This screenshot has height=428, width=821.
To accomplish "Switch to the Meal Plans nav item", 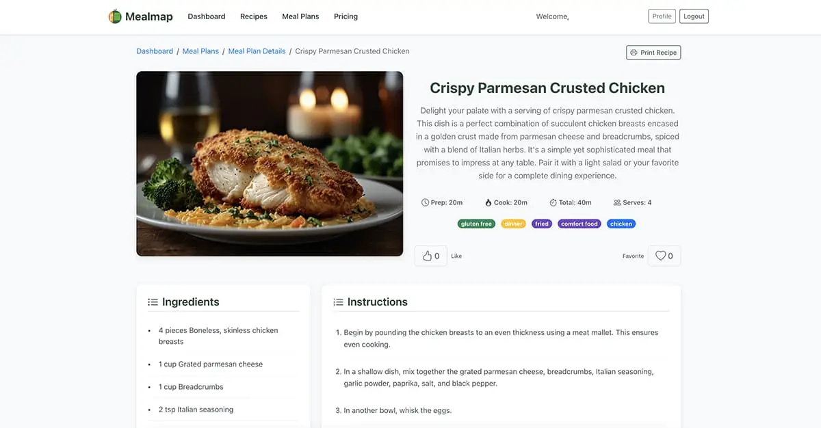I will [x=300, y=16].
